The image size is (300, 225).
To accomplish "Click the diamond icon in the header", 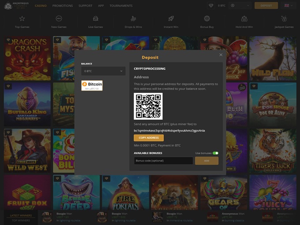I will 211,6.
